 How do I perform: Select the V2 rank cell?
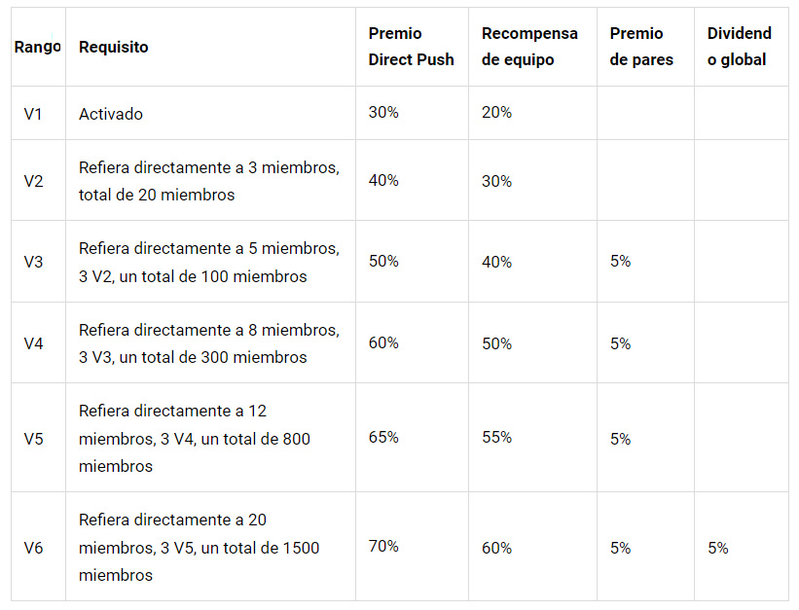coord(33,181)
